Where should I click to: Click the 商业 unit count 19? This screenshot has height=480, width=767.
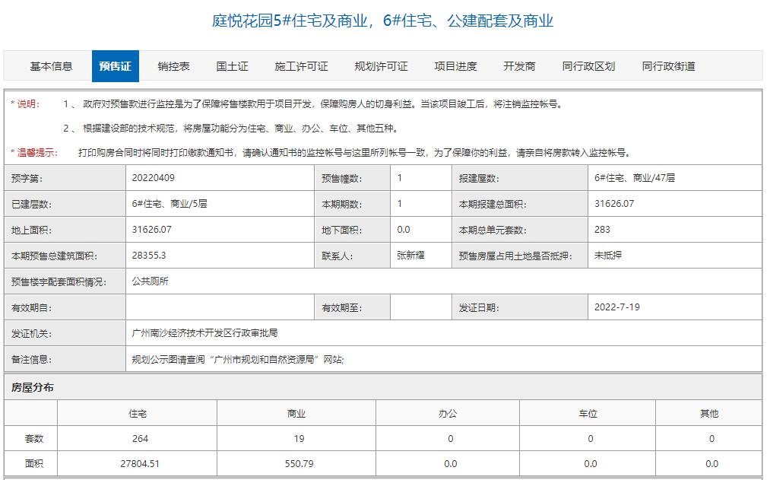(x=298, y=438)
